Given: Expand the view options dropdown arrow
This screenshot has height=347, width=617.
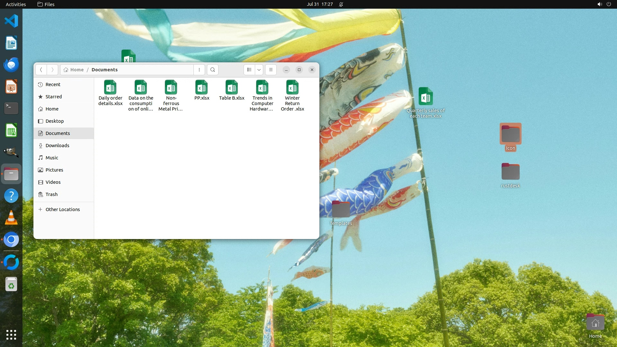Looking at the screenshot, I should coord(259,70).
